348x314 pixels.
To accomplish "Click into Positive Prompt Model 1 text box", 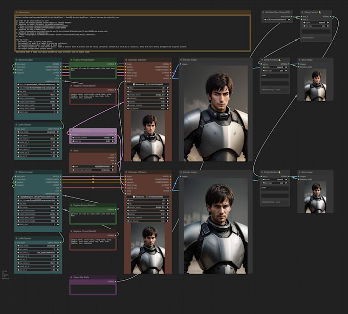I will [x=93, y=72].
